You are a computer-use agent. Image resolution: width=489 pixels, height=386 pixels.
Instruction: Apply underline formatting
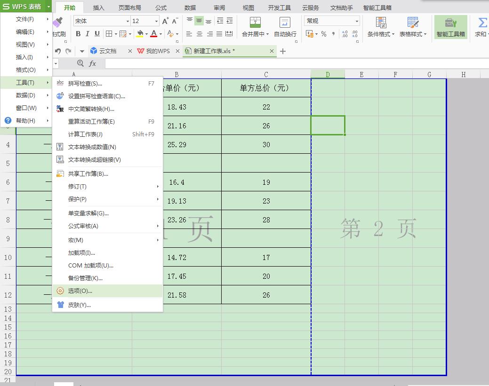97,34
